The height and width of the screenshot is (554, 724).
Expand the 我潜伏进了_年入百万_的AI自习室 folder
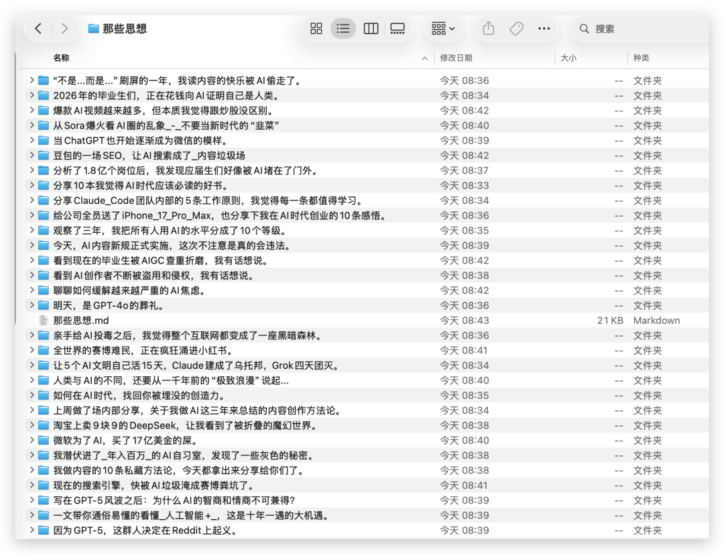point(32,455)
